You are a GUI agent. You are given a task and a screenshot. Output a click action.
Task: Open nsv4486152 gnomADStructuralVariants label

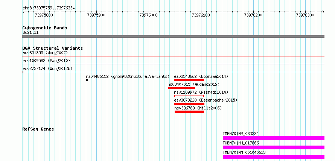[x=128, y=76]
